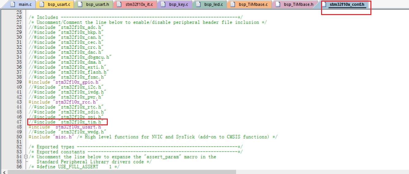Click line number 47 in the gutter

coord(19,122)
